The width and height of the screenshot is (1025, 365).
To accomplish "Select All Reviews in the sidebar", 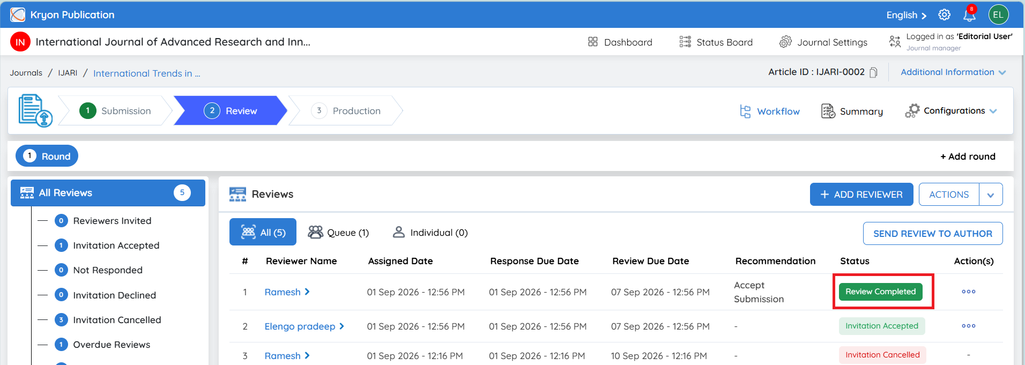I will coord(108,193).
